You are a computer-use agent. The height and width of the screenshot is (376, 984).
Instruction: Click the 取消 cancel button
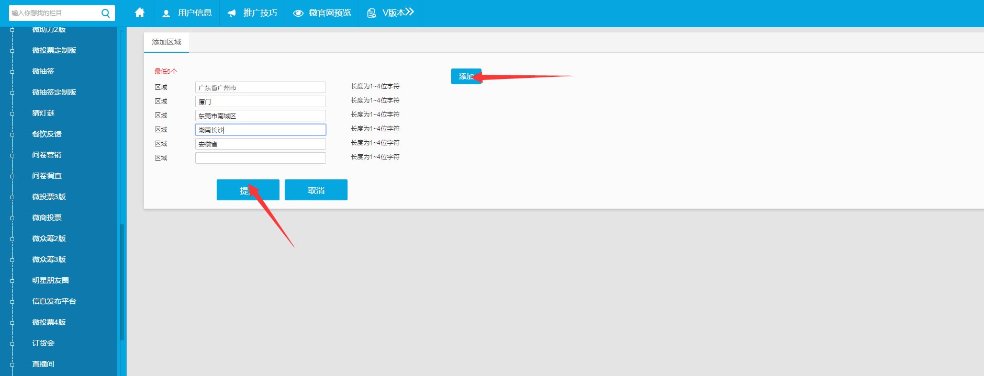click(x=316, y=190)
